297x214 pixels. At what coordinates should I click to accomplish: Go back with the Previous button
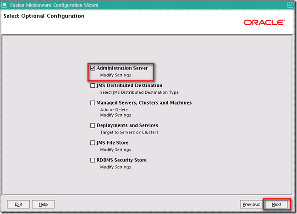point(251,204)
